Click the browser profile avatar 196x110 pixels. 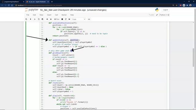pyautogui.click(x=190, y=5)
